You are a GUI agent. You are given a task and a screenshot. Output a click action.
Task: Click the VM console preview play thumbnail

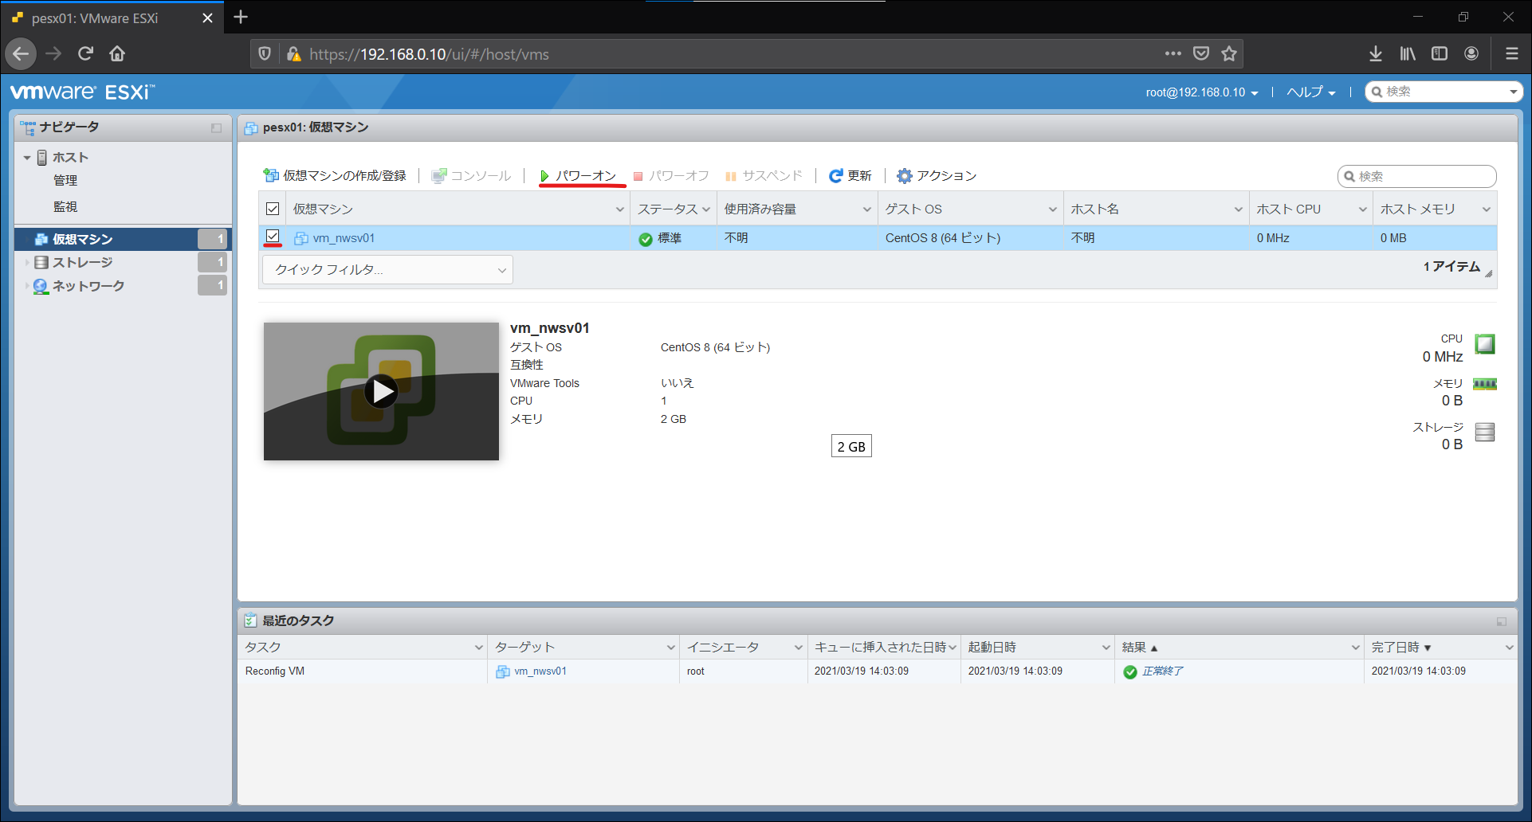(x=381, y=391)
